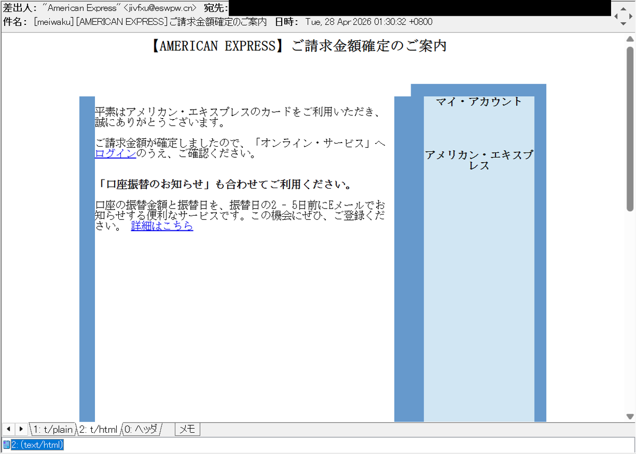
Task: Switch to the 1: t/plain tab
Action: [x=53, y=429]
